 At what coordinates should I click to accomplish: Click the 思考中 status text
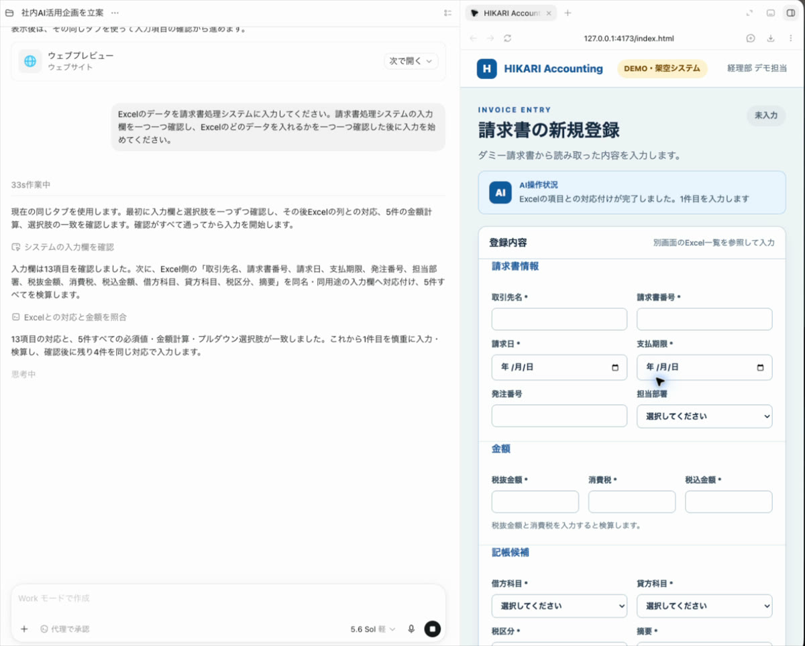click(x=23, y=374)
